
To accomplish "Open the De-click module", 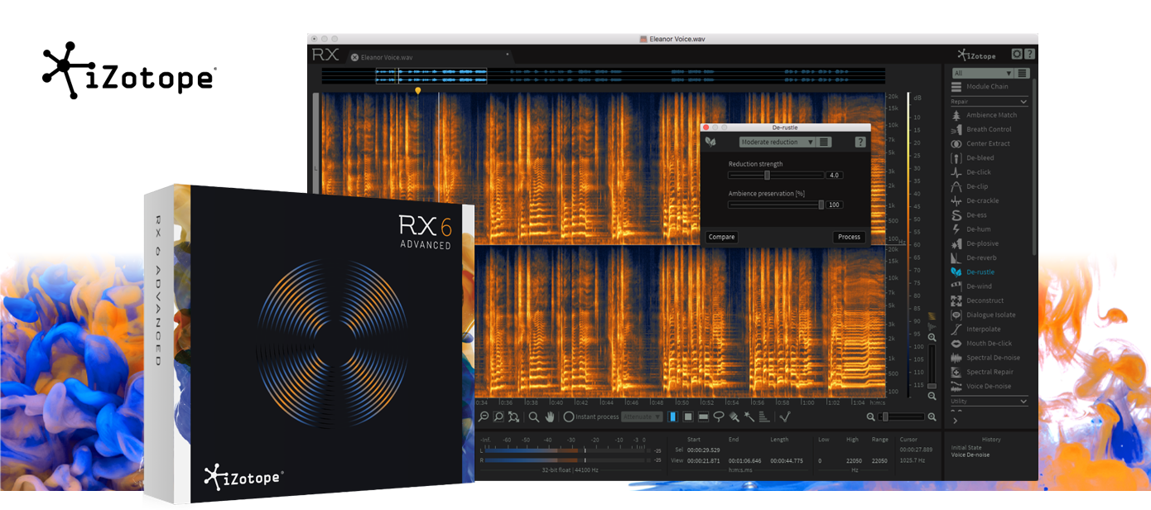I will pos(972,172).
